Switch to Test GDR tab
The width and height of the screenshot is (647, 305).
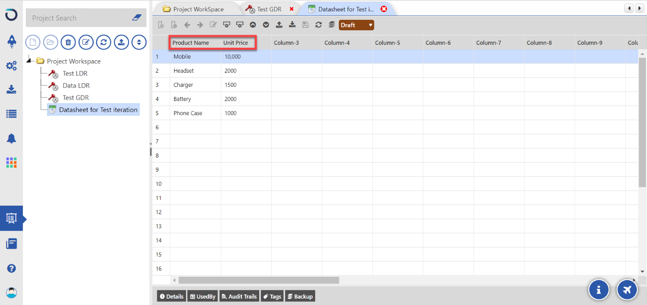(x=269, y=9)
